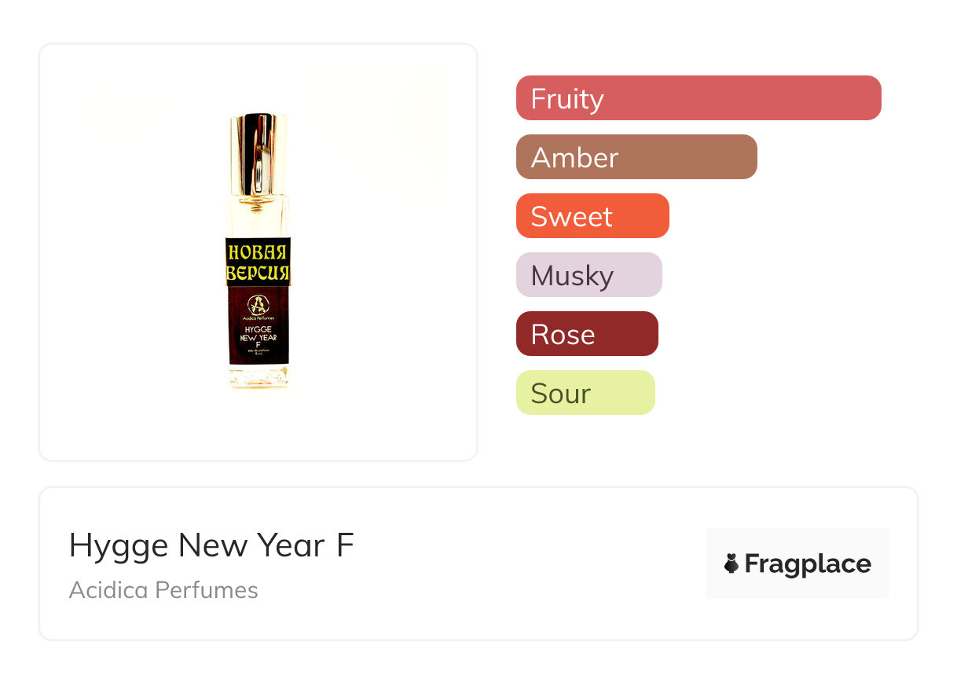Select the Fruity accord bar
This screenshot has width=957, height=679.
pyautogui.click(x=698, y=98)
